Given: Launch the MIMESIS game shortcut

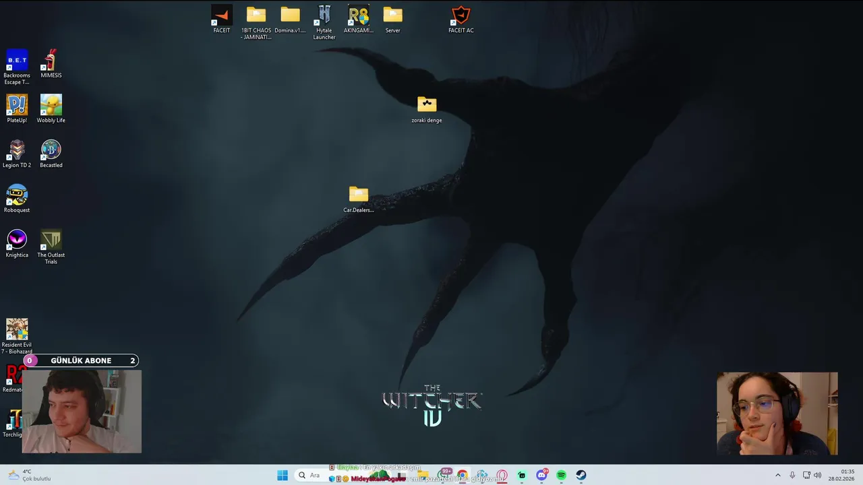Looking at the screenshot, I should (x=51, y=63).
